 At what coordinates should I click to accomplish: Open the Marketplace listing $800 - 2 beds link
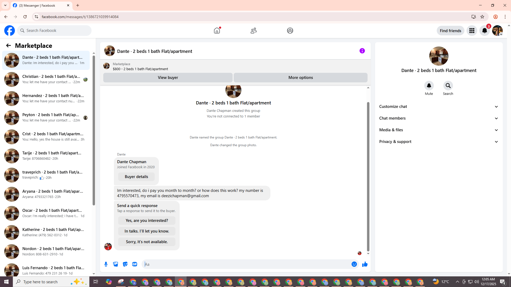140,69
